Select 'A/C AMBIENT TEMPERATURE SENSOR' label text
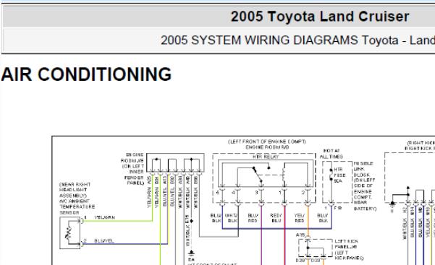Screen dimensions: 435x265 (x=77, y=207)
